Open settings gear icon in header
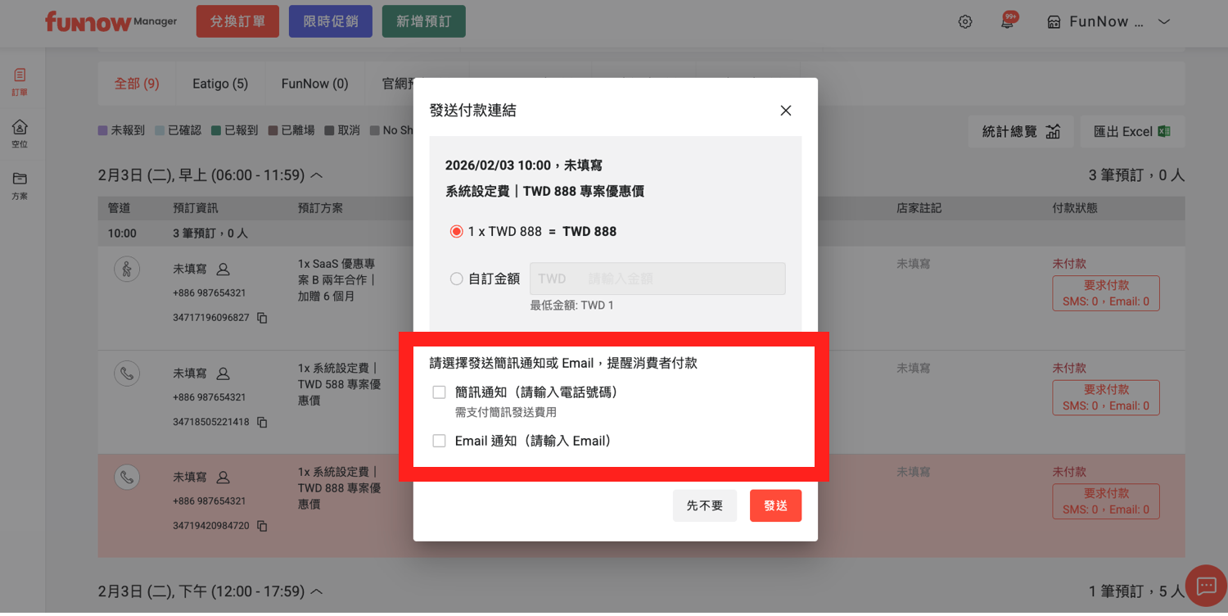 (x=965, y=22)
